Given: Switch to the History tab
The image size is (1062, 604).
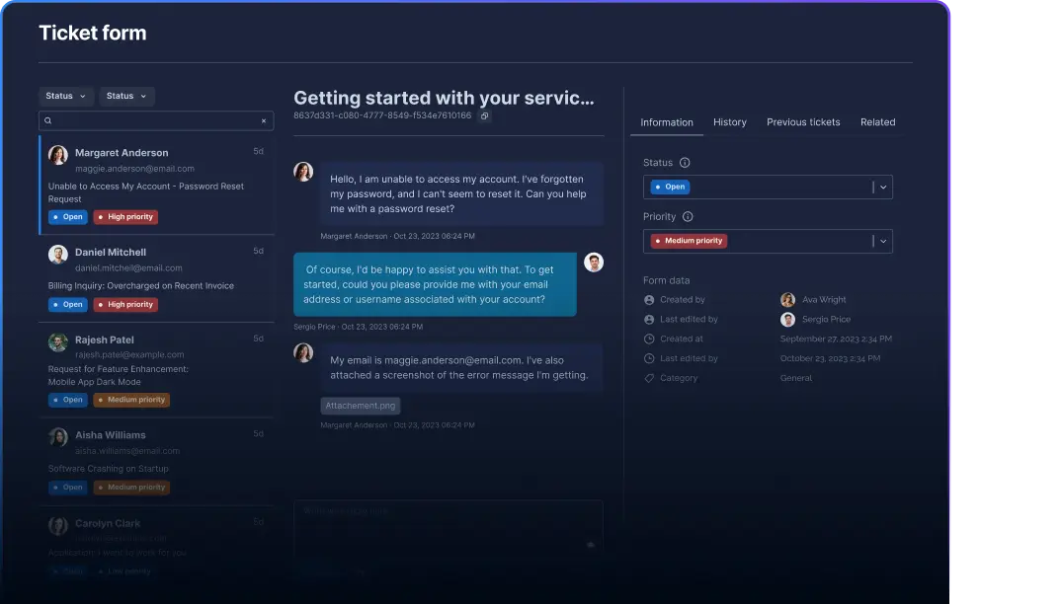Looking at the screenshot, I should 729,122.
